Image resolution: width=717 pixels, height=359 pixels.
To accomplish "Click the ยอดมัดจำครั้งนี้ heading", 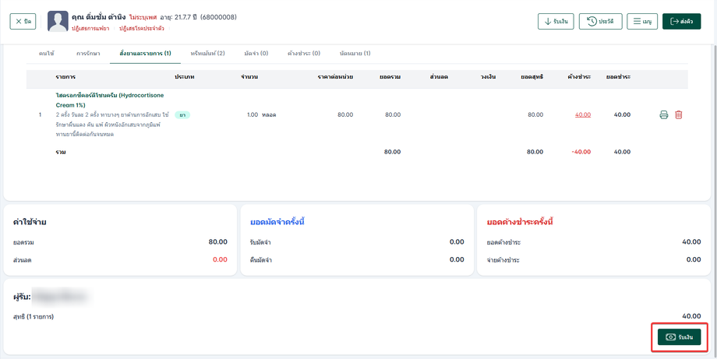I will click(277, 222).
